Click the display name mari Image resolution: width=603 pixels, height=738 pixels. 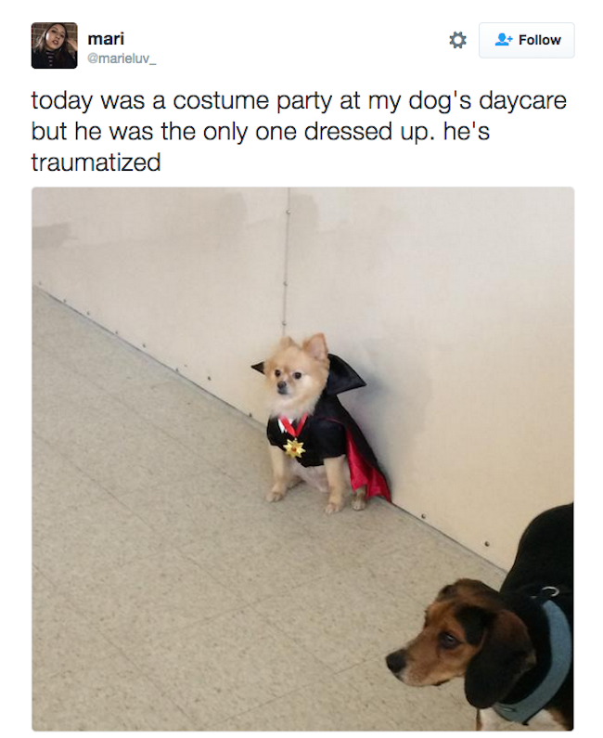[106, 39]
